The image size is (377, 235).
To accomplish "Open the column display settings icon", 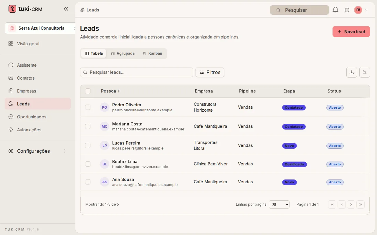I will (x=365, y=72).
